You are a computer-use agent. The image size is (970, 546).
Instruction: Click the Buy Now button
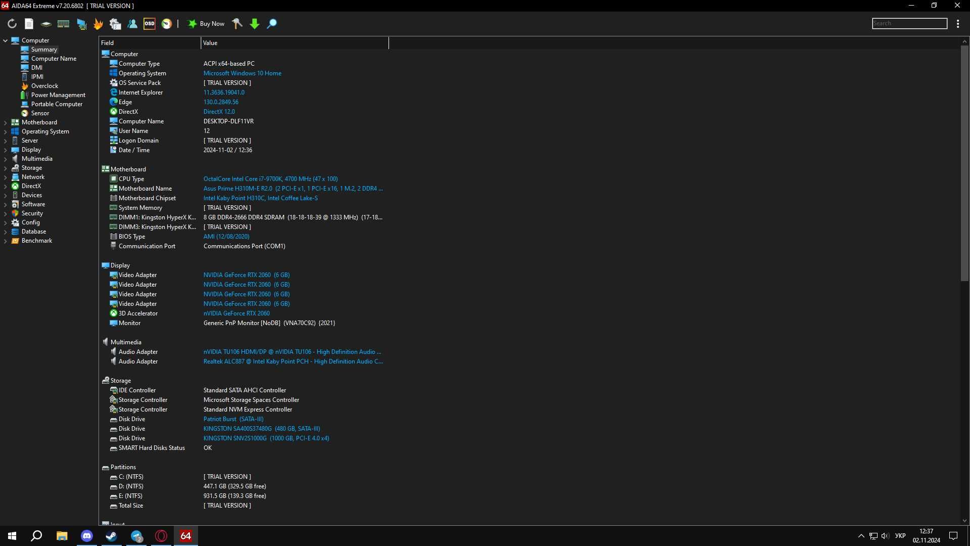206,24
